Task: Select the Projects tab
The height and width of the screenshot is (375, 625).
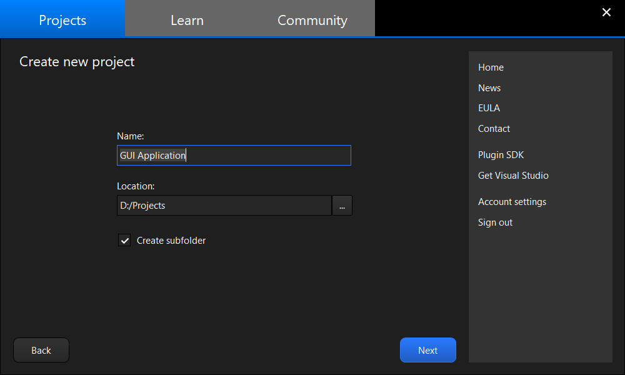Action: (62, 19)
